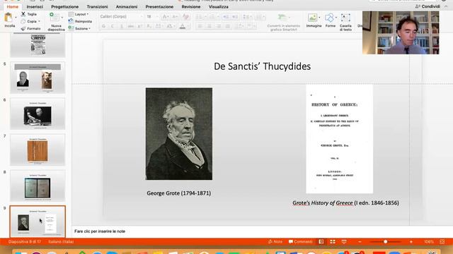The height and width of the screenshot is (254, 453).
Task: Open the Layout dropdown
Action: click(x=79, y=14)
